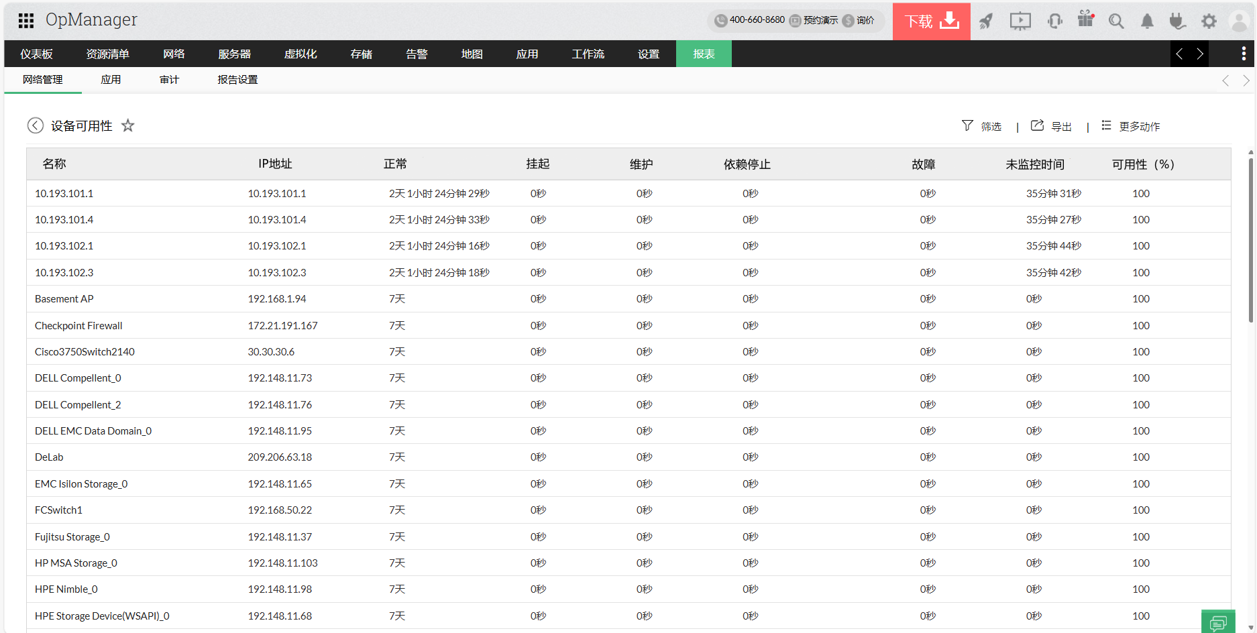Select the green 报表 menu
The width and height of the screenshot is (1257, 633).
click(x=704, y=54)
